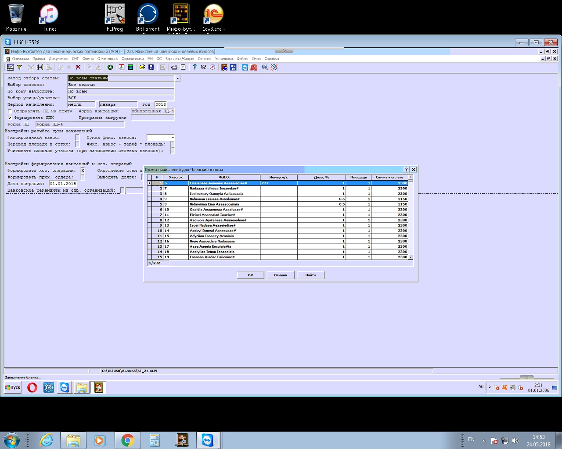Open the Операции menu
The image size is (562, 449).
20,58
